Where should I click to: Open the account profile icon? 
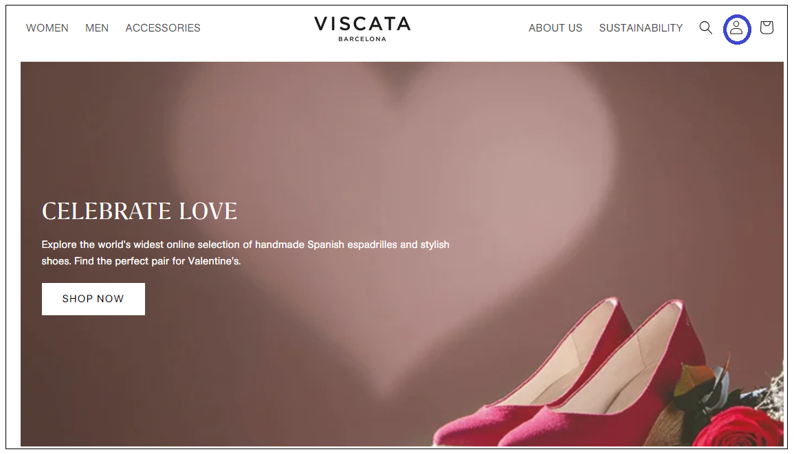pyautogui.click(x=736, y=27)
